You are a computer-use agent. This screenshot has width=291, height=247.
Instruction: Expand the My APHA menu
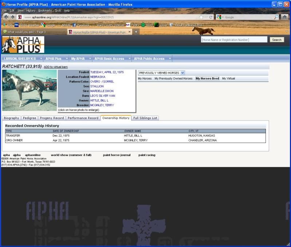pos(81,58)
